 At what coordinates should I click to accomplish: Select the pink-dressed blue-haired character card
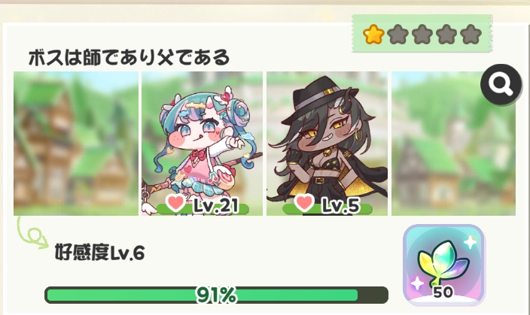coord(202,144)
